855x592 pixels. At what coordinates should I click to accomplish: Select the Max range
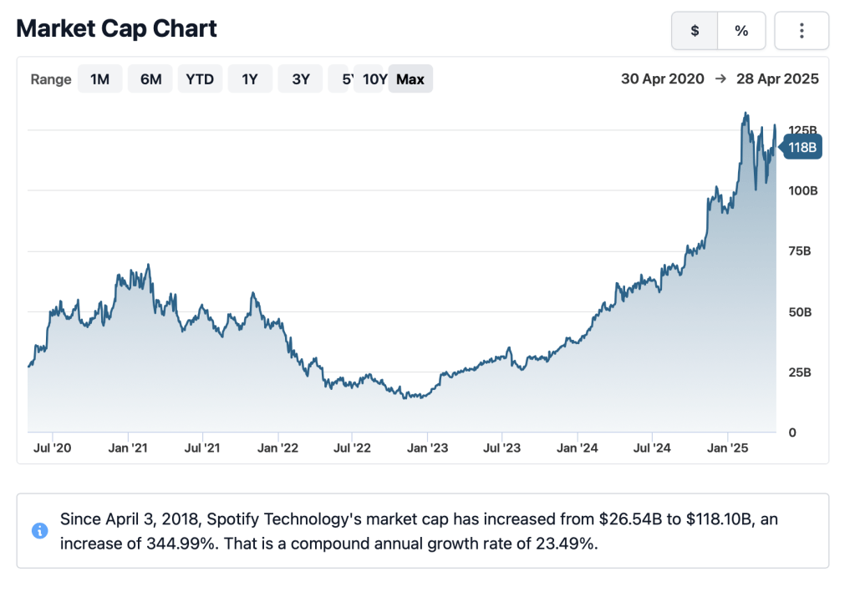tap(410, 79)
